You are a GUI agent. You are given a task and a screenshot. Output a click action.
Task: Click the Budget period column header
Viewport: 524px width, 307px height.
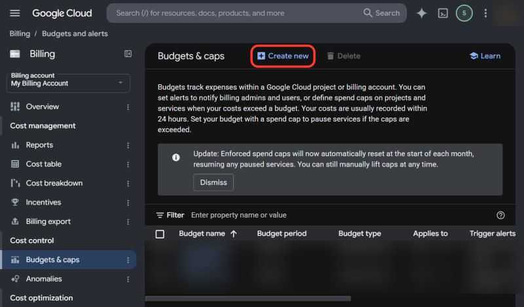[282, 234]
